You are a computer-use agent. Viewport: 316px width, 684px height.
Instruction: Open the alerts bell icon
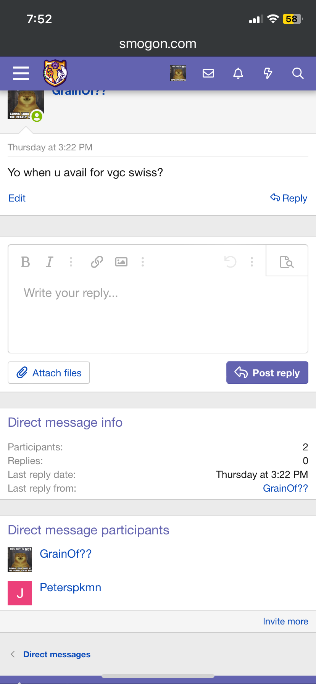point(238,73)
